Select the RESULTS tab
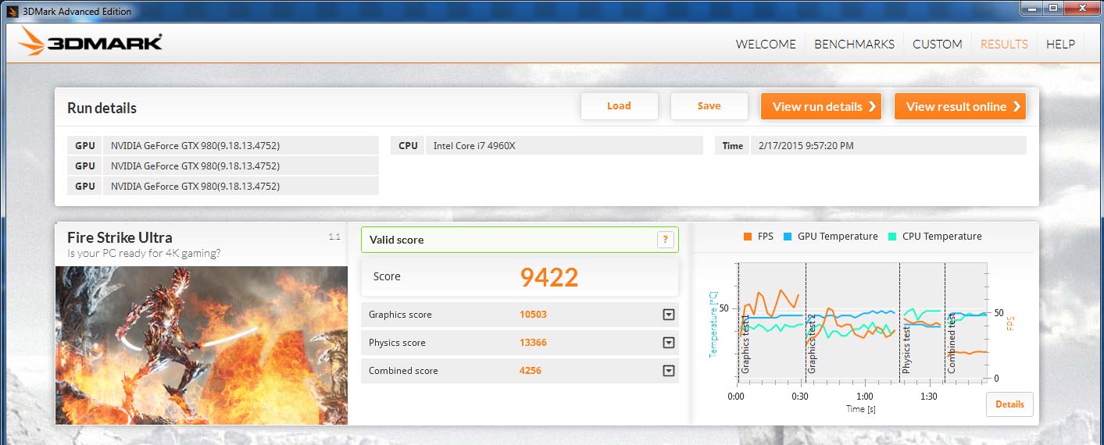The width and height of the screenshot is (1104, 445). [1004, 44]
